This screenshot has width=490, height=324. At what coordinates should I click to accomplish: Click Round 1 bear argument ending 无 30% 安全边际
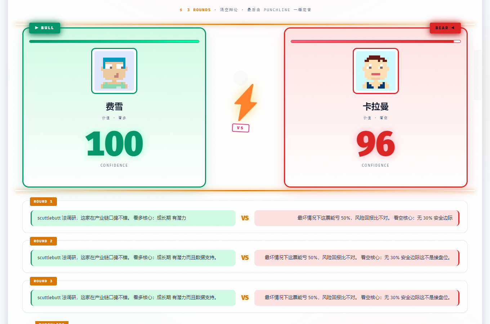click(x=357, y=218)
